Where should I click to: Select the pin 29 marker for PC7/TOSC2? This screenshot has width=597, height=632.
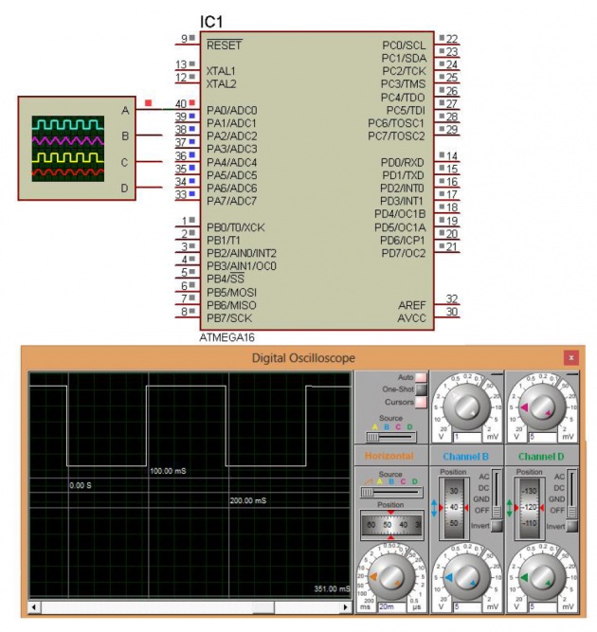[x=442, y=129]
